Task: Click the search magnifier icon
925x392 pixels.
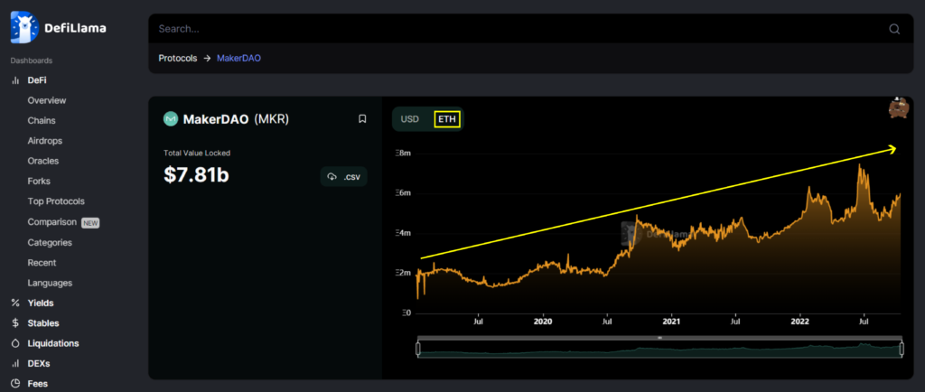Action: tap(894, 29)
